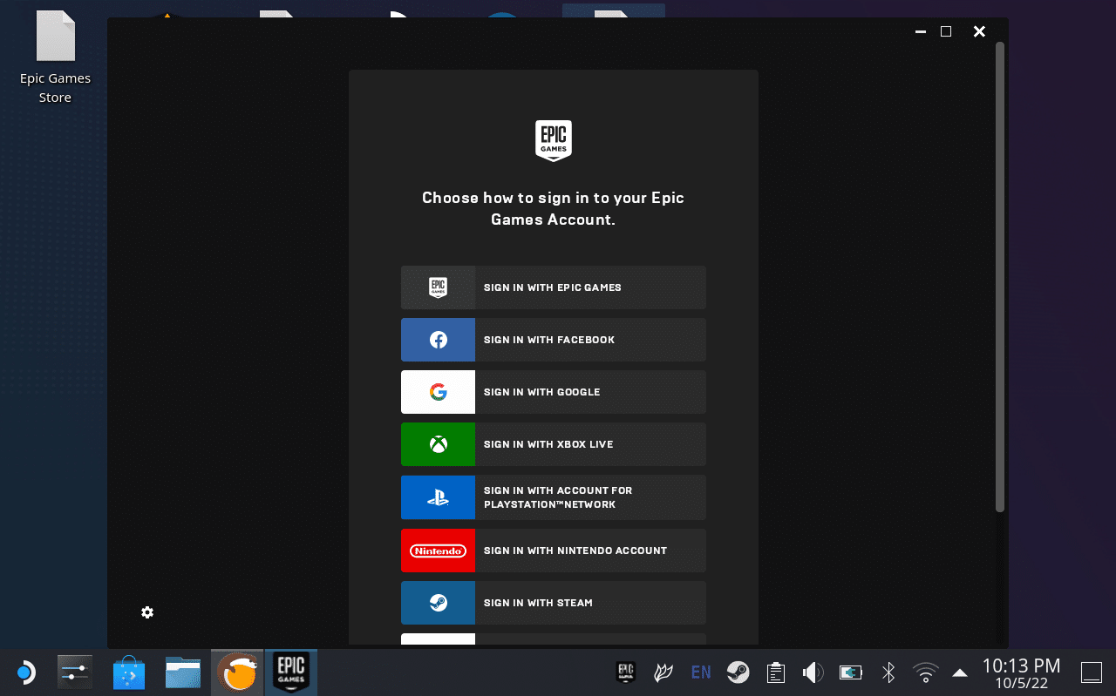
Task: Click the Epic launcher window scrollbar
Action: (1000, 277)
